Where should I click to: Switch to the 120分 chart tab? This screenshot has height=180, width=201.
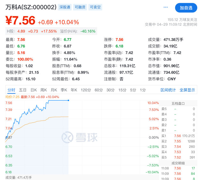pos(86,90)
